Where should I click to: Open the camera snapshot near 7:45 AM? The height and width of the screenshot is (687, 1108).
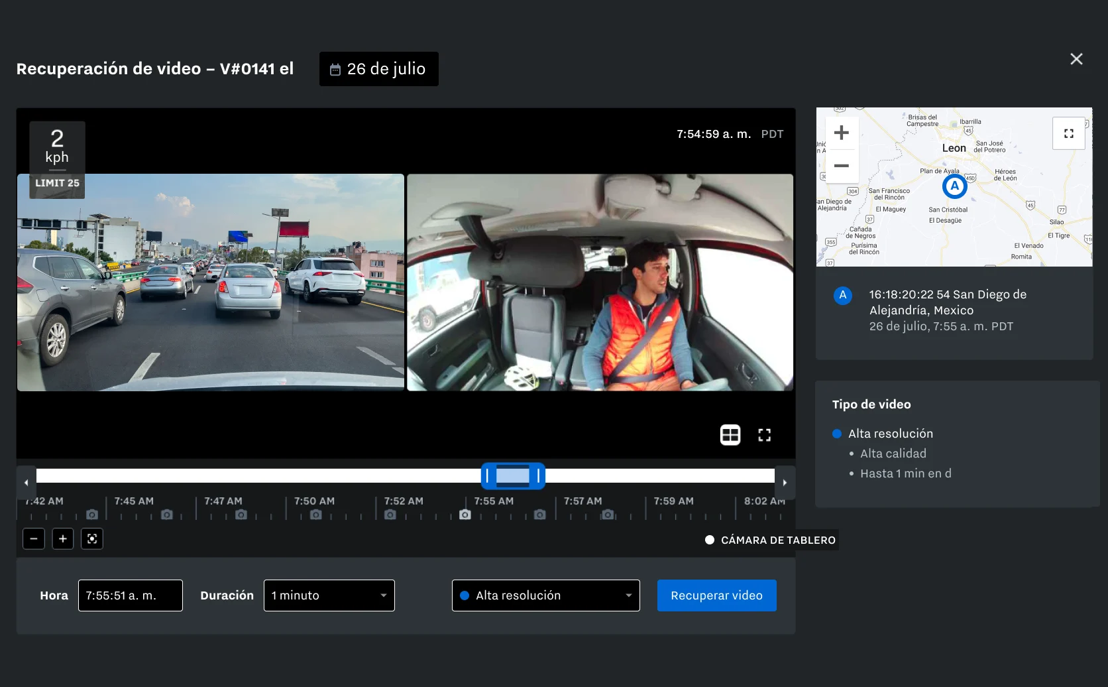point(167,514)
